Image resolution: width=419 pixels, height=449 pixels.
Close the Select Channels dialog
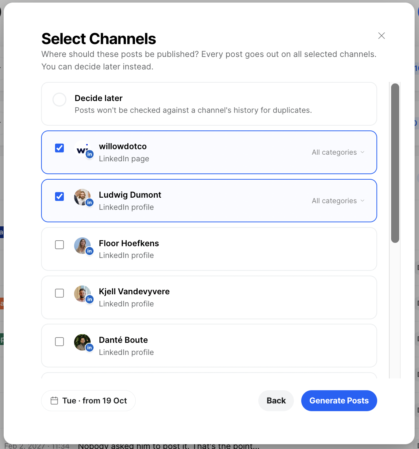pos(382,36)
